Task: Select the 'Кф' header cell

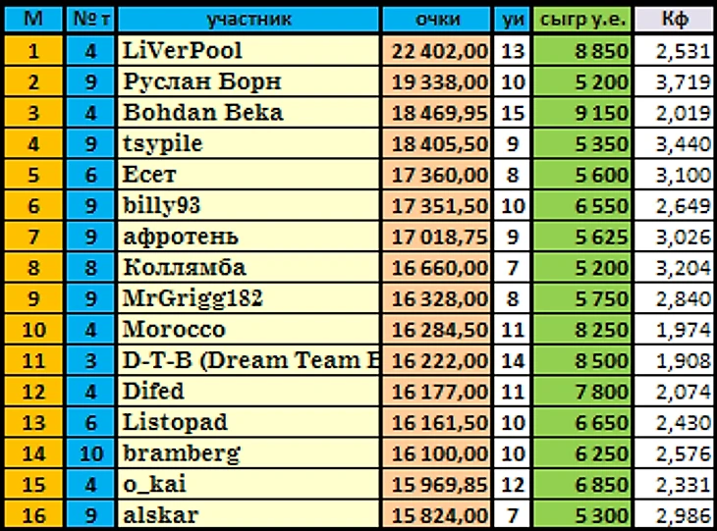Action: 673,20
